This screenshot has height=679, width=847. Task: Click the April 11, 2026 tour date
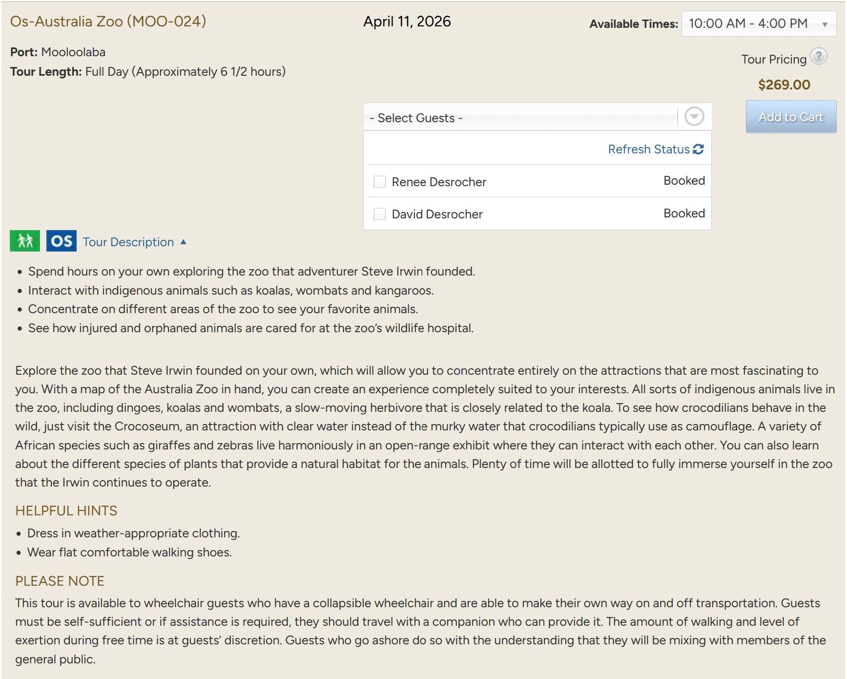[x=407, y=21]
